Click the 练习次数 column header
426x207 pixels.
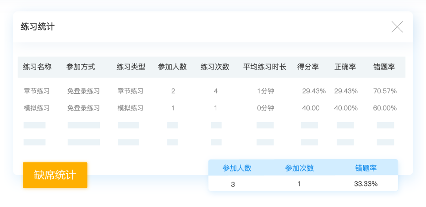215,67
